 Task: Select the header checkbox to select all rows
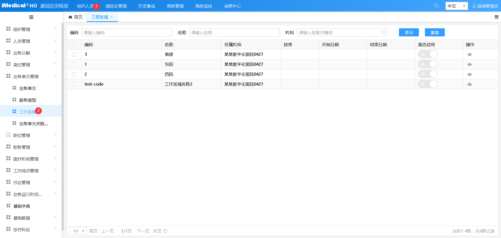coord(74,45)
